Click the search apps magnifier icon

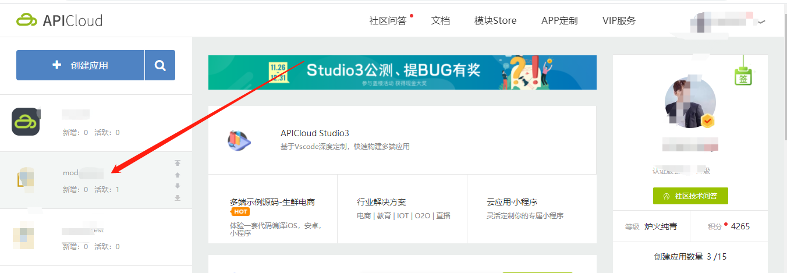pyautogui.click(x=160, y=65)
